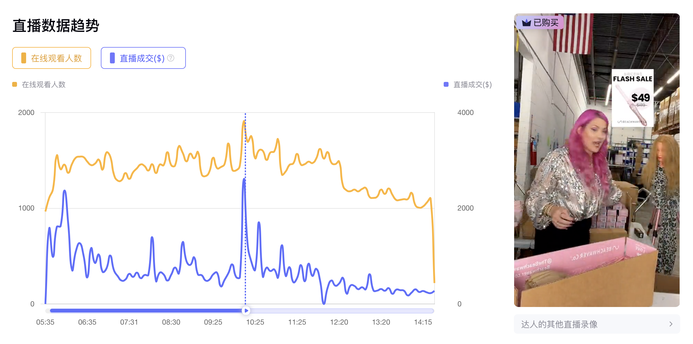Click the 已购买 badge label
693x344 pixels.
click(546, 22)
